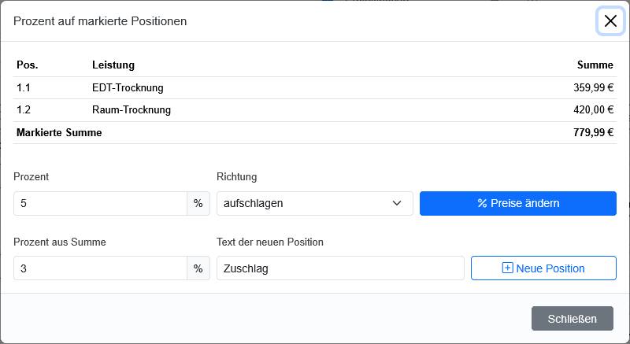Click the Markierte Summe row
This screenshot has height=344, width=630.
coord(315,133)
